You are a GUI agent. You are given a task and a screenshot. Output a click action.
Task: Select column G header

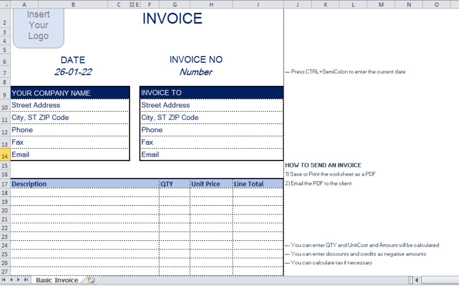click(175, 5)
